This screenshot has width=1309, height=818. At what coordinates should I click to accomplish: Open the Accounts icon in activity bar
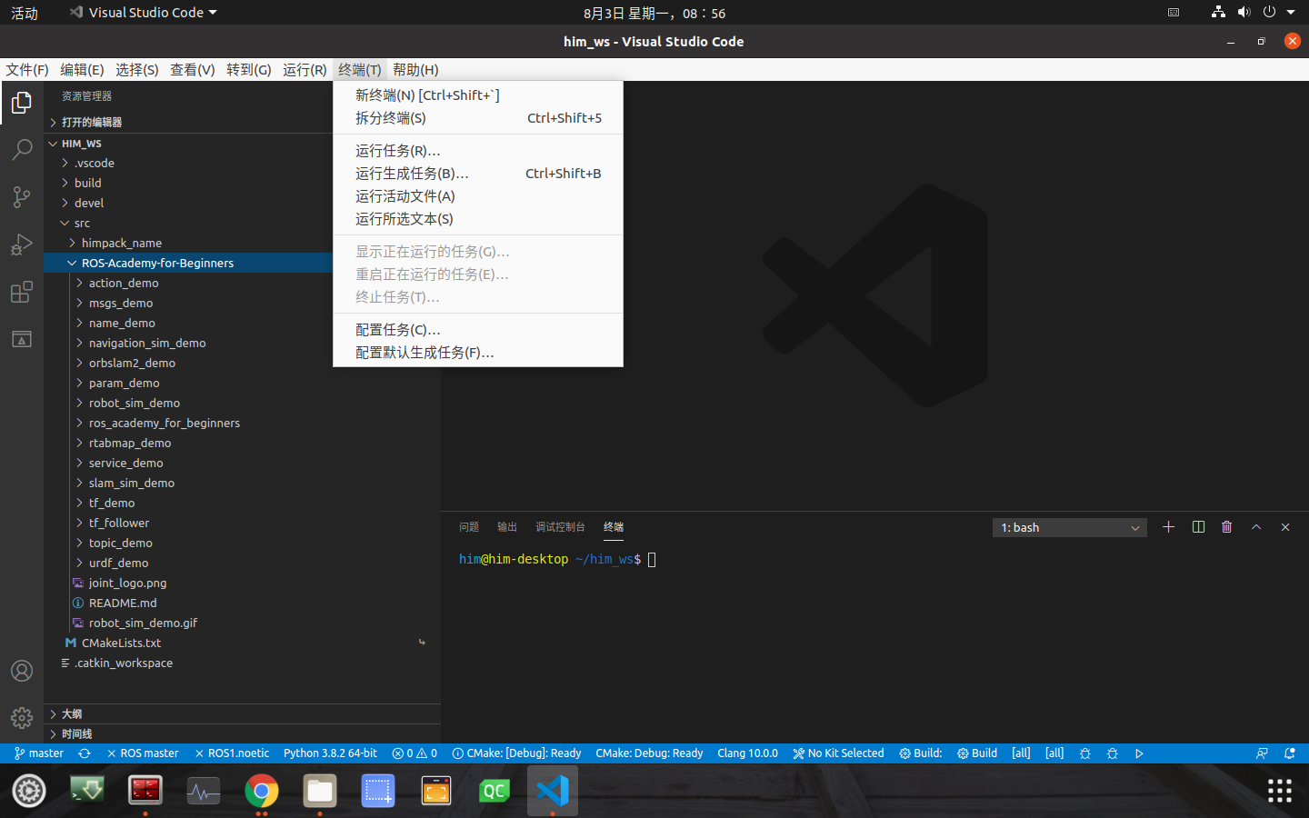[x=22, y=671]
